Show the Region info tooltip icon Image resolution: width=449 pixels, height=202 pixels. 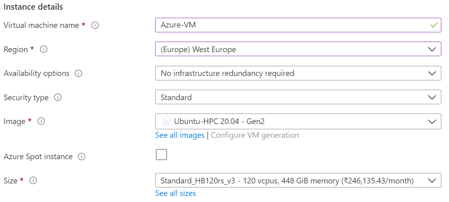[x=44, y=49]
